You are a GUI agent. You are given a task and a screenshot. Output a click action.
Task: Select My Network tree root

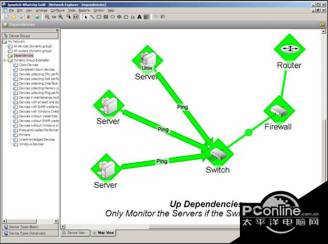tap(16, 42)
